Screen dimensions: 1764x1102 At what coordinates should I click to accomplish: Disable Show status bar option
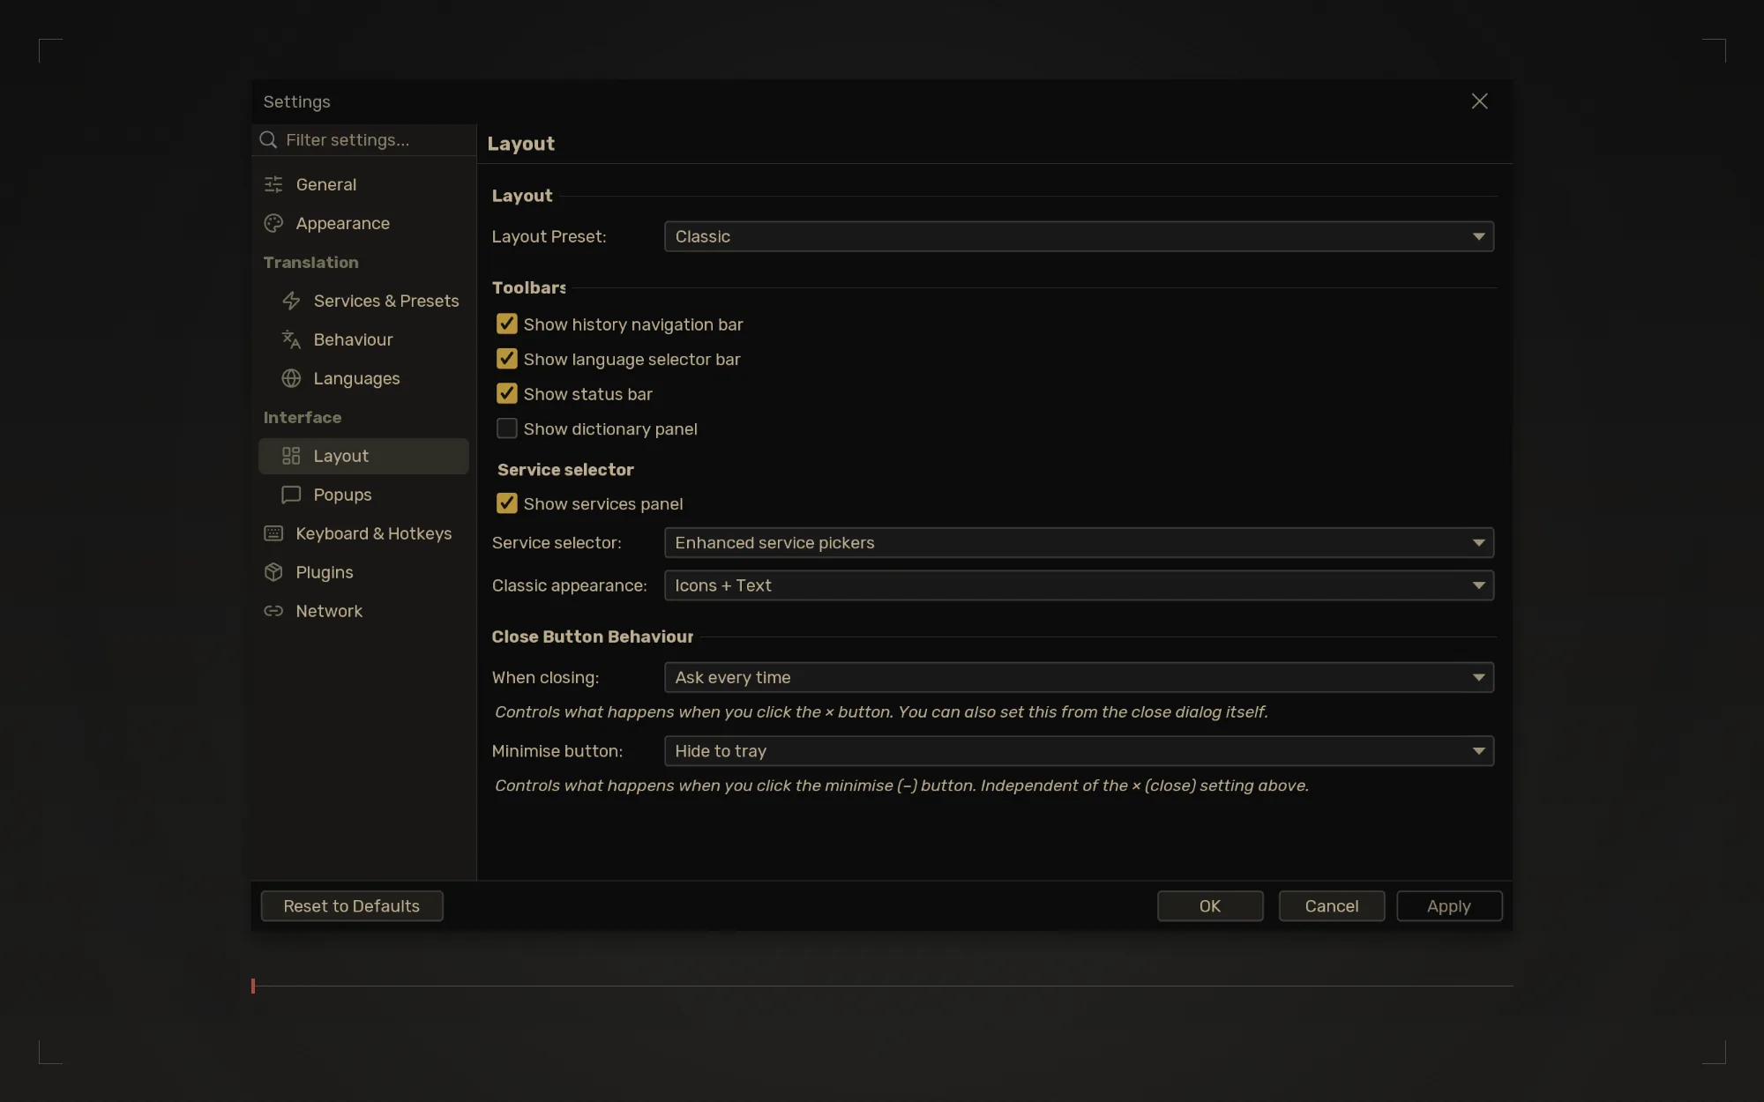pyautogui.click(x=506, y=393)
